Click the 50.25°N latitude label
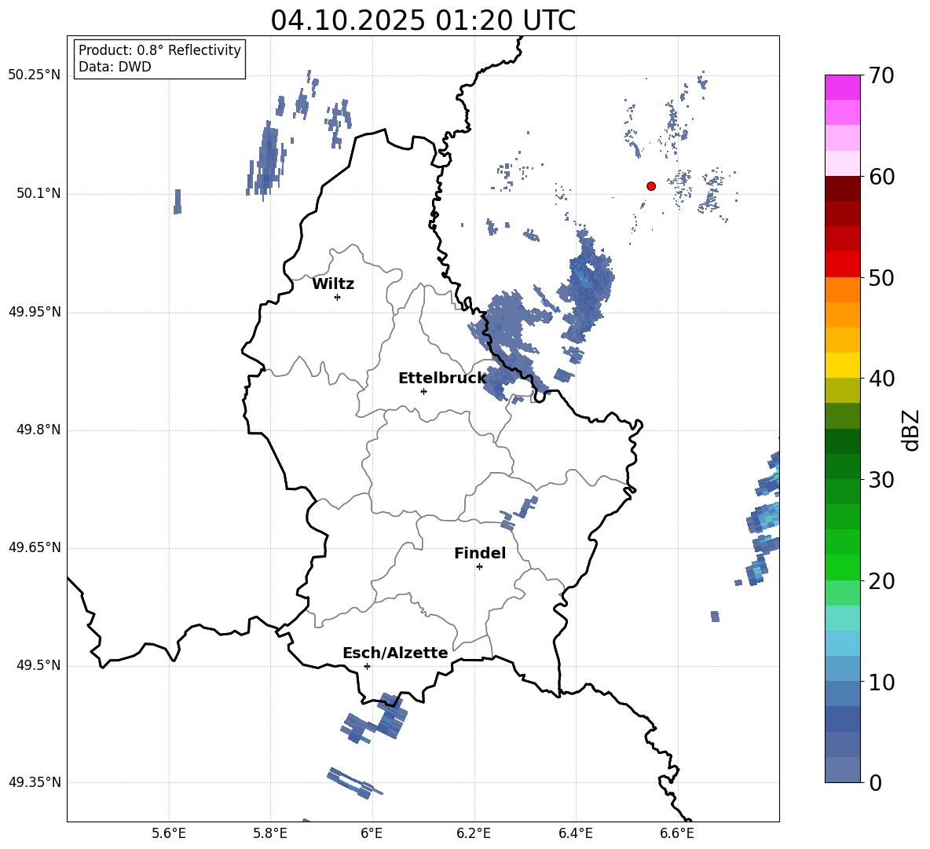This screenshot has height=849, width=930. click(35, 75)
